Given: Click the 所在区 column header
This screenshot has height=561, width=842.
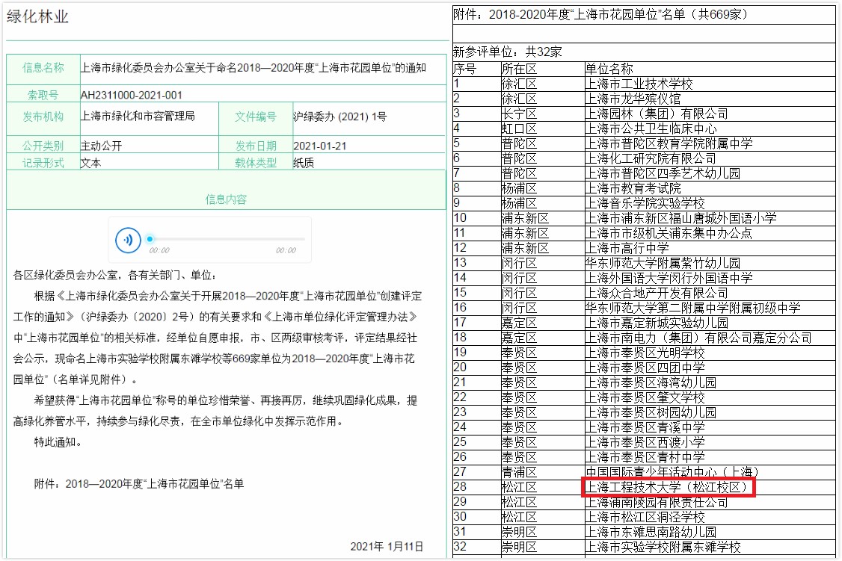Looking at the screenshot, I should (x=519, y=69).
